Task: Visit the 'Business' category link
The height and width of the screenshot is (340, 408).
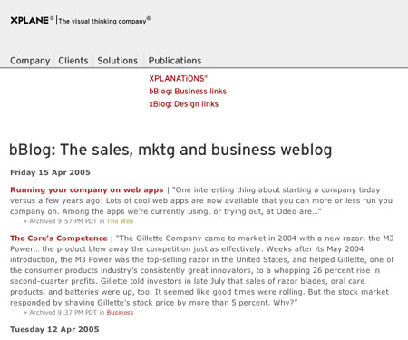Action: coord(120,313)
